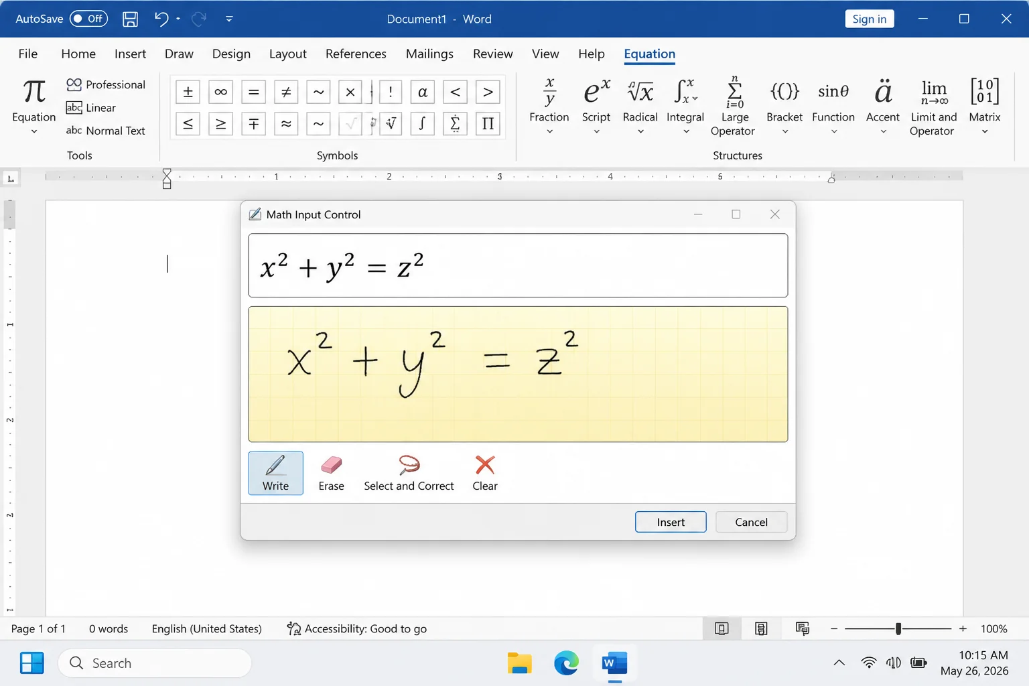Insert the less-than-or-equal symbol
This screenshot has width=1029, height=686.
pos(188,124)
